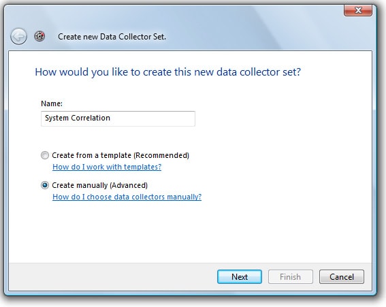Click the Performance Monitor gauge icon
This screenshot has width=386, height=307.
[x=39, y=36]
